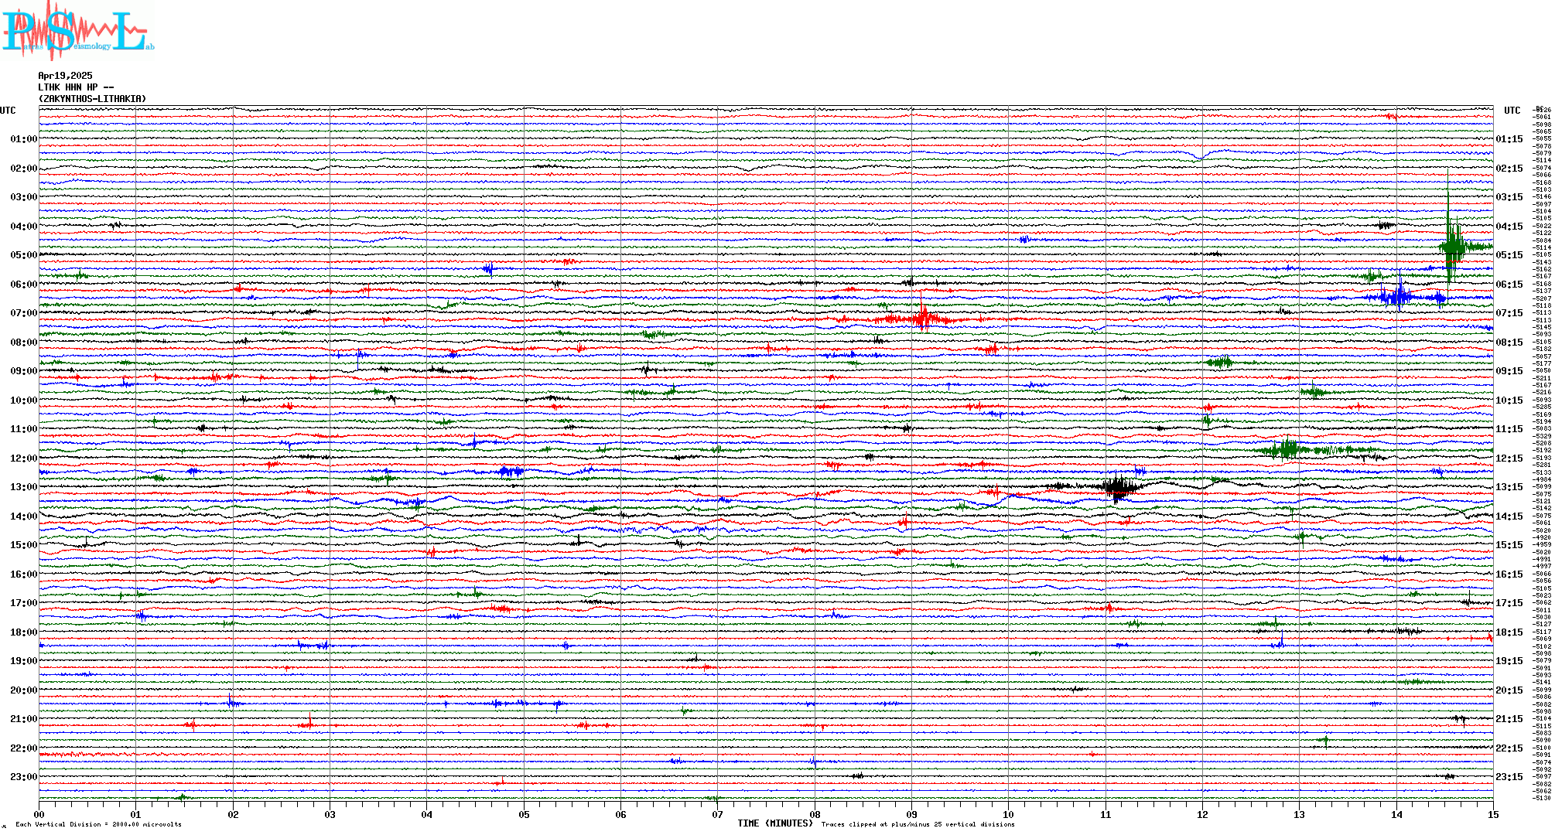This screenshot has height=835, width=1555.
Task: Select the 05:15 time label on right
Action: coord(1509,255)
